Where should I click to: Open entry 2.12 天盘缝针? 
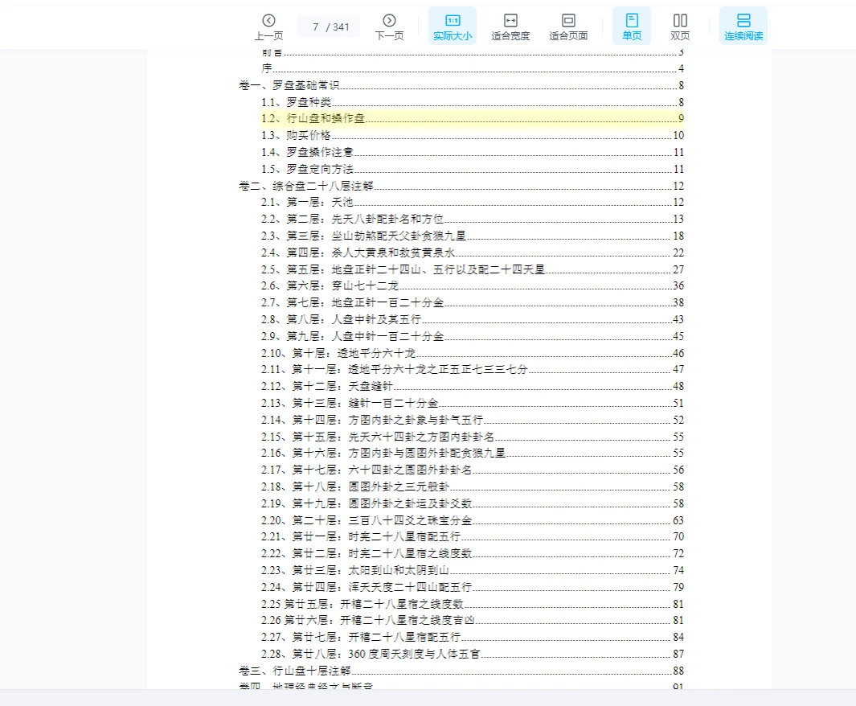click(x=473, y=387)
